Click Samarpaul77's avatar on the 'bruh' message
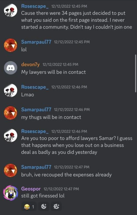This screenshot has height=215, width=137. (11, 170)
